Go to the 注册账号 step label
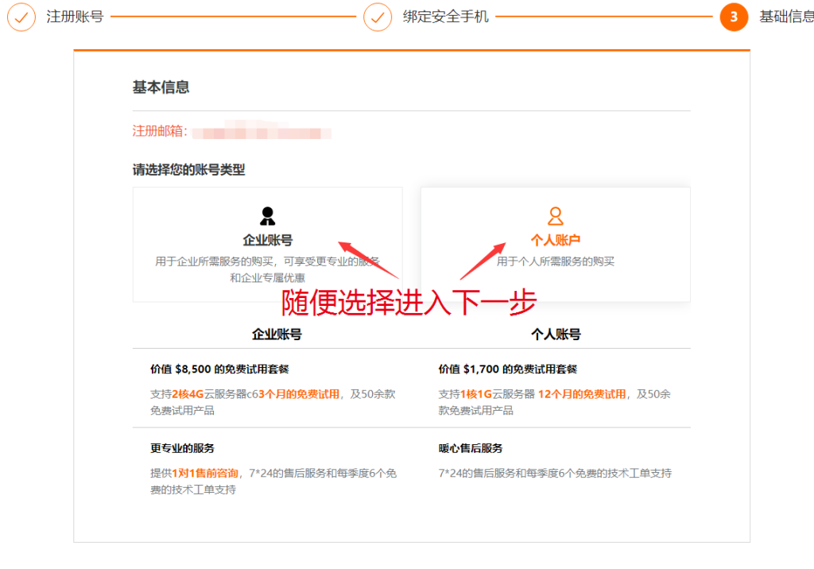This screenshot has width=814, height=569. [75, 17]
